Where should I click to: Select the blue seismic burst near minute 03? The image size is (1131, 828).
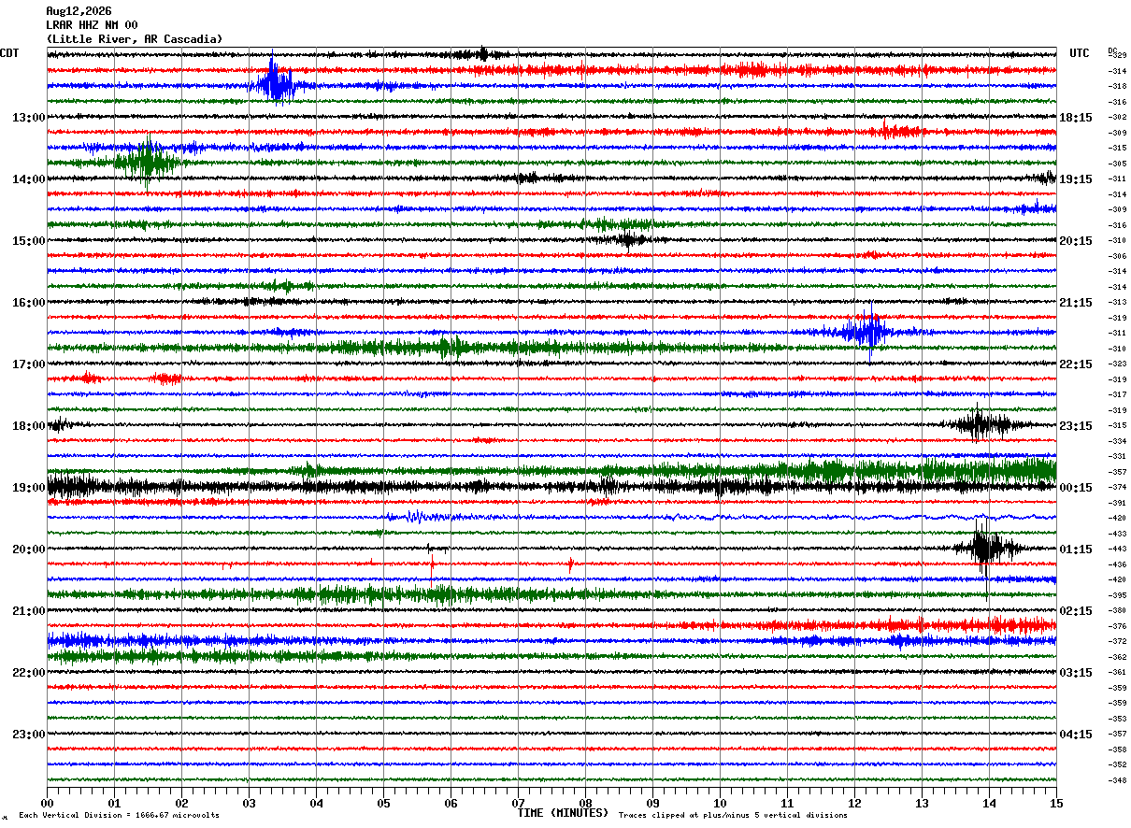tap(274, 84)
